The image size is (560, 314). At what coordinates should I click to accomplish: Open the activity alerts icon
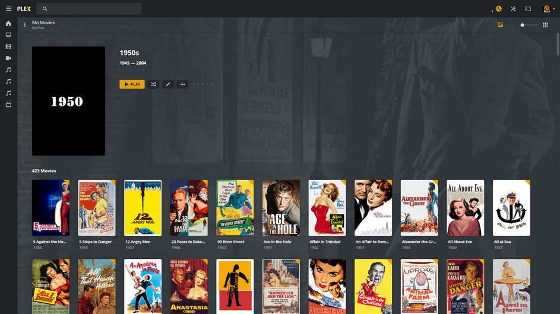pyautogui.click(x=499, y=9)
